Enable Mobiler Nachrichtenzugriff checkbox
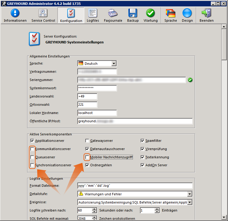 point(87,157)
